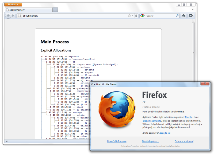Open the orange Firefox menu button
The image size is (214, 154).
point(13,5)
